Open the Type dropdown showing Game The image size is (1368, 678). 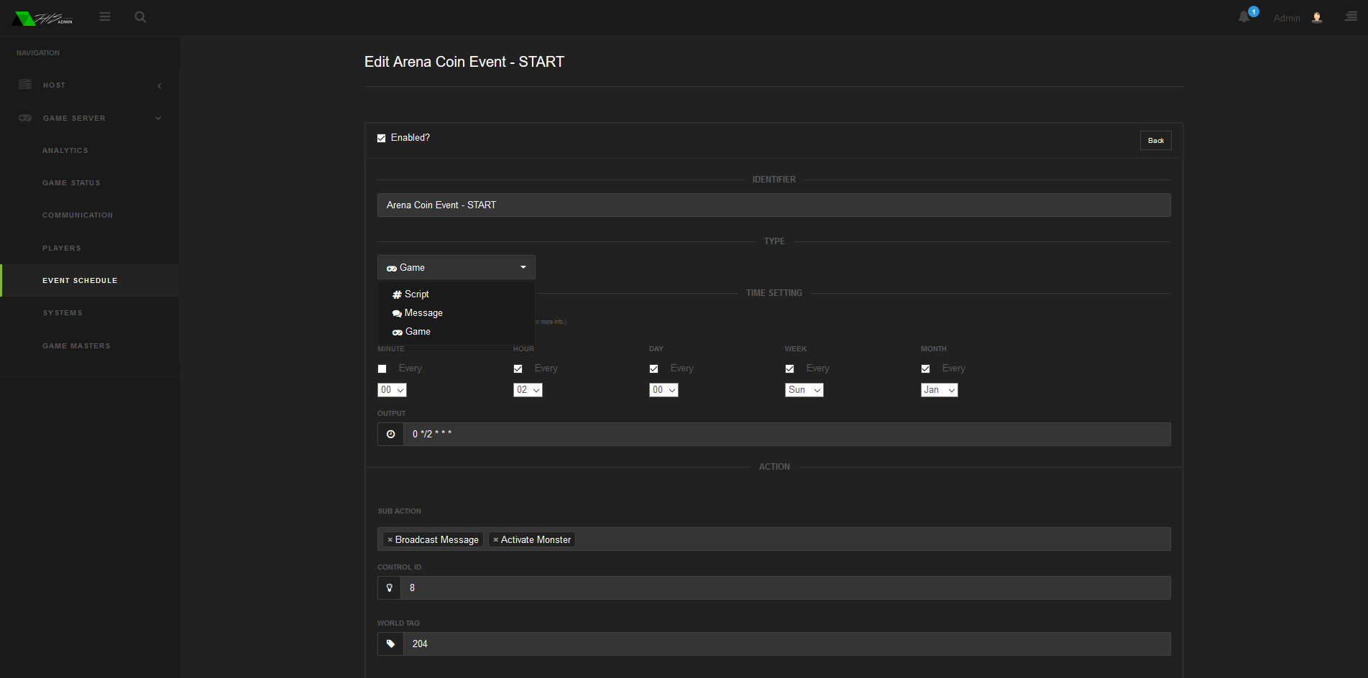tap(456, 267)
